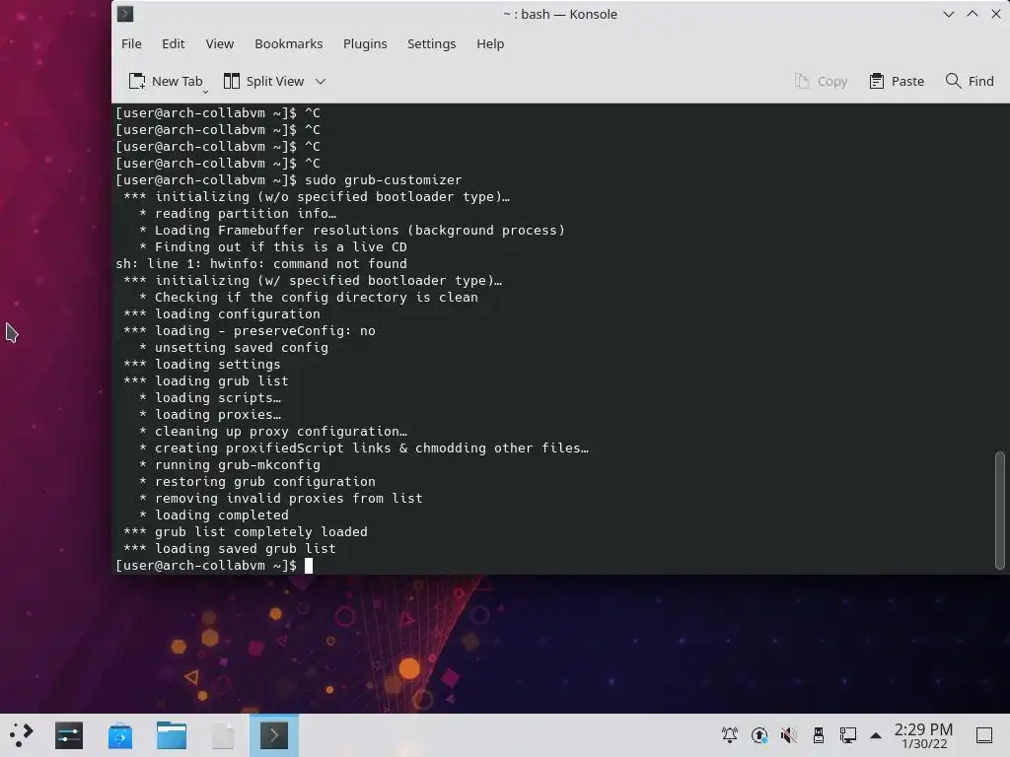
Task: Expand the Split View dropdown arrow
Action: tap(321, 81)
